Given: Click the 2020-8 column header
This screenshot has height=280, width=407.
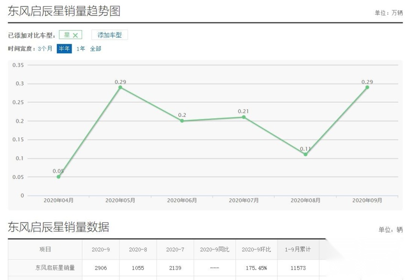Looking at the screenshot, I should point(138,249).
